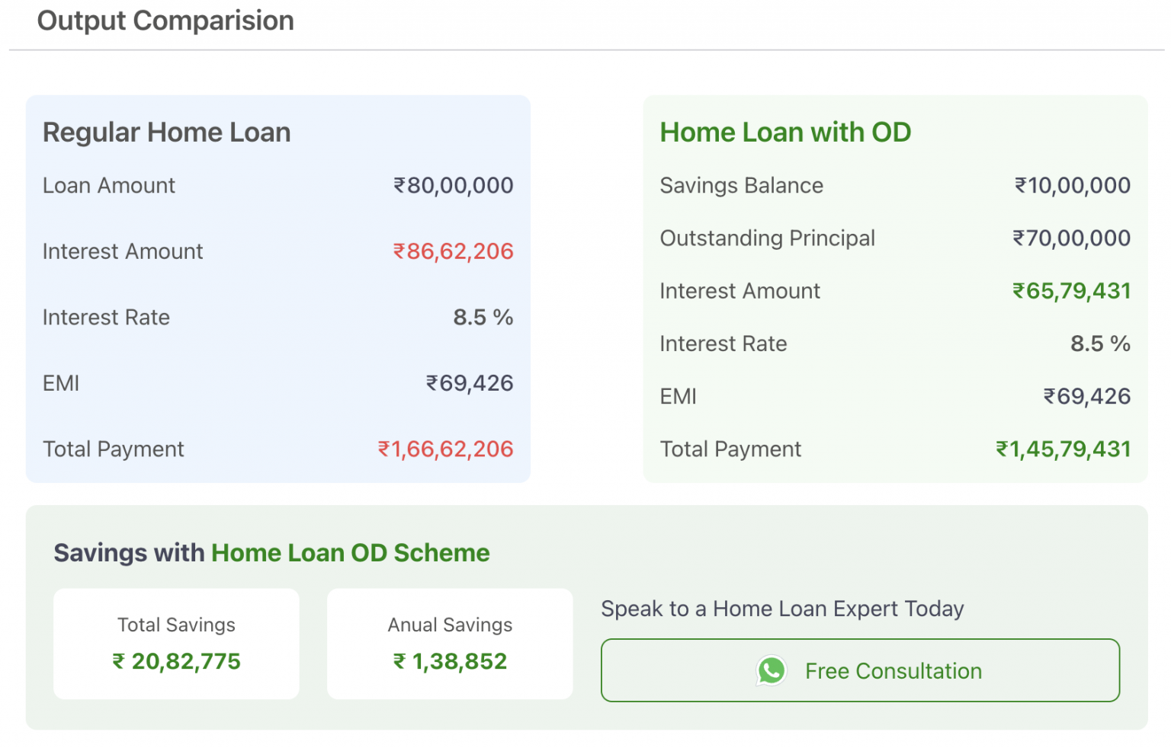Click the Output Comparision page title
This screenshot has width=1171, height=748.
[x=165, y=21]
